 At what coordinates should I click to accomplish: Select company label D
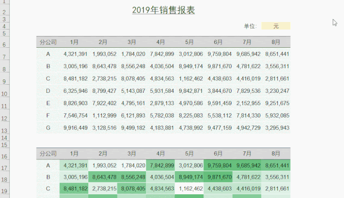48,91
